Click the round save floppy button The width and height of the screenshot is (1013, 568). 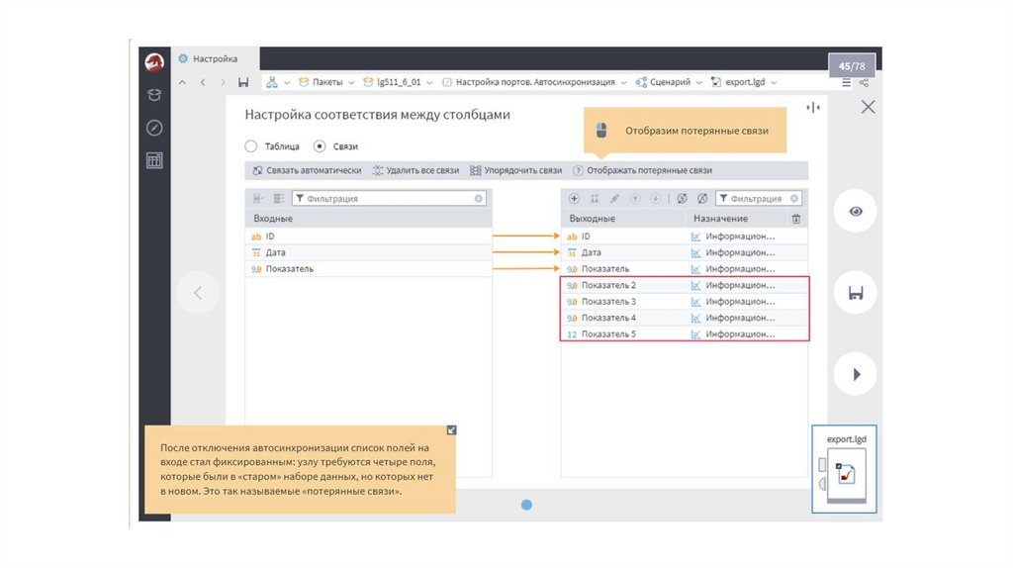(856, 293)
